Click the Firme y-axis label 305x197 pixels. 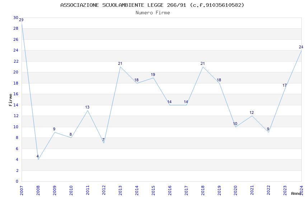coord(10,100)
